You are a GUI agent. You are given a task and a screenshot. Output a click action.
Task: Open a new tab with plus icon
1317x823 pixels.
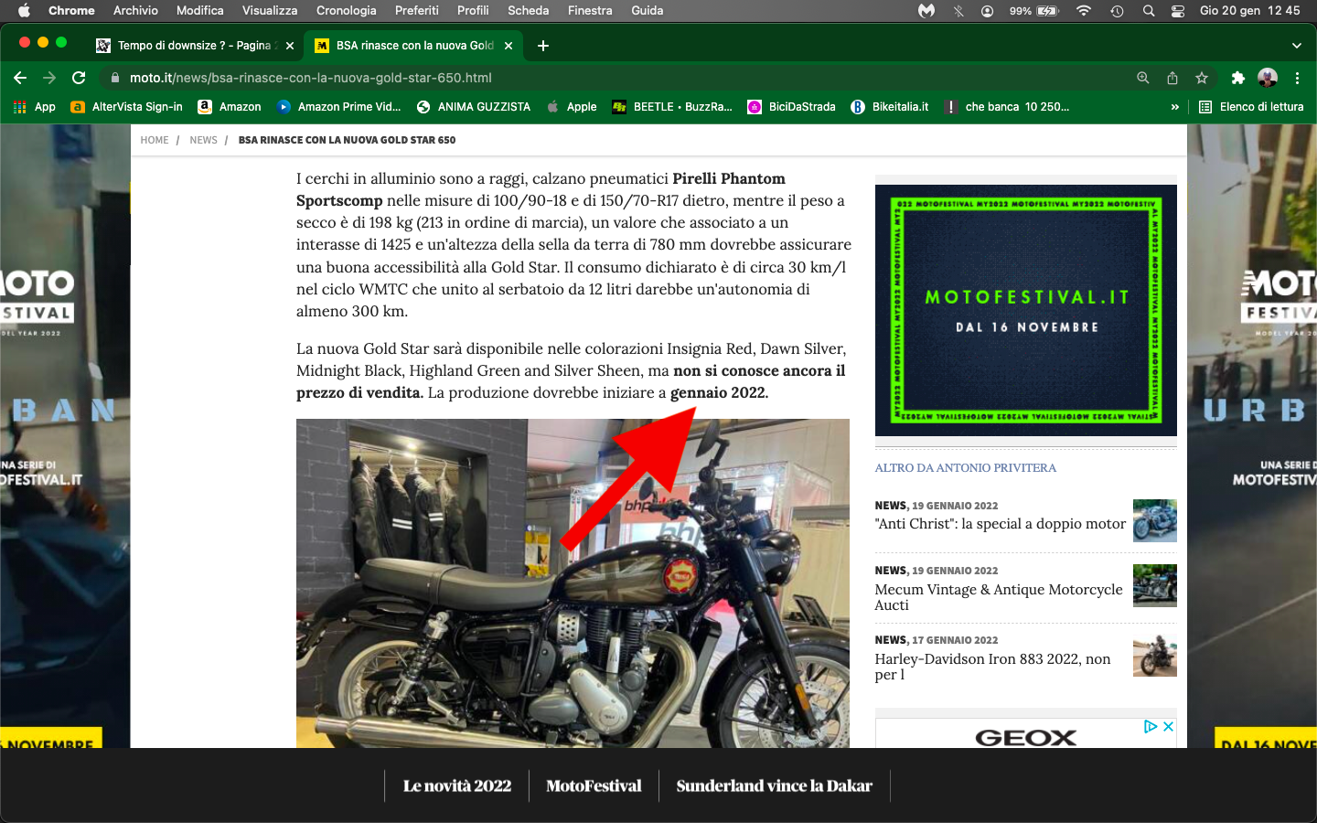point(543,46)
